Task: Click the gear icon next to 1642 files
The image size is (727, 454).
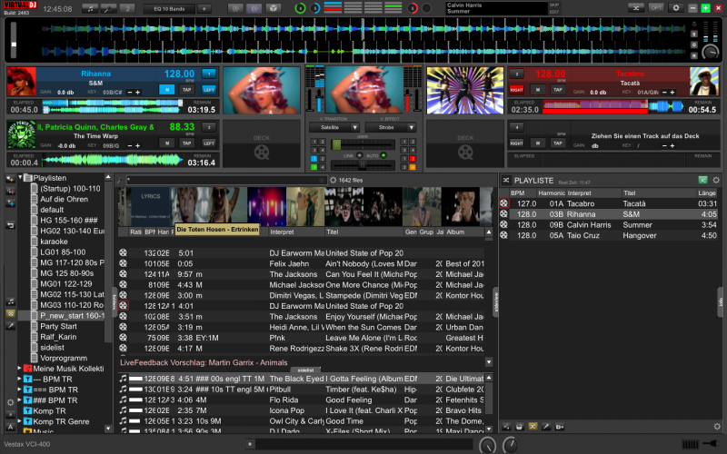Action: [333, 180]
